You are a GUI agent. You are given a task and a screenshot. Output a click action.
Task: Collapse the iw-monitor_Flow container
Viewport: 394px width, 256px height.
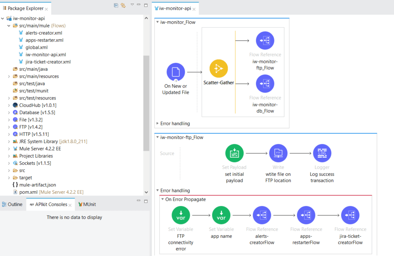coord(157,22)
